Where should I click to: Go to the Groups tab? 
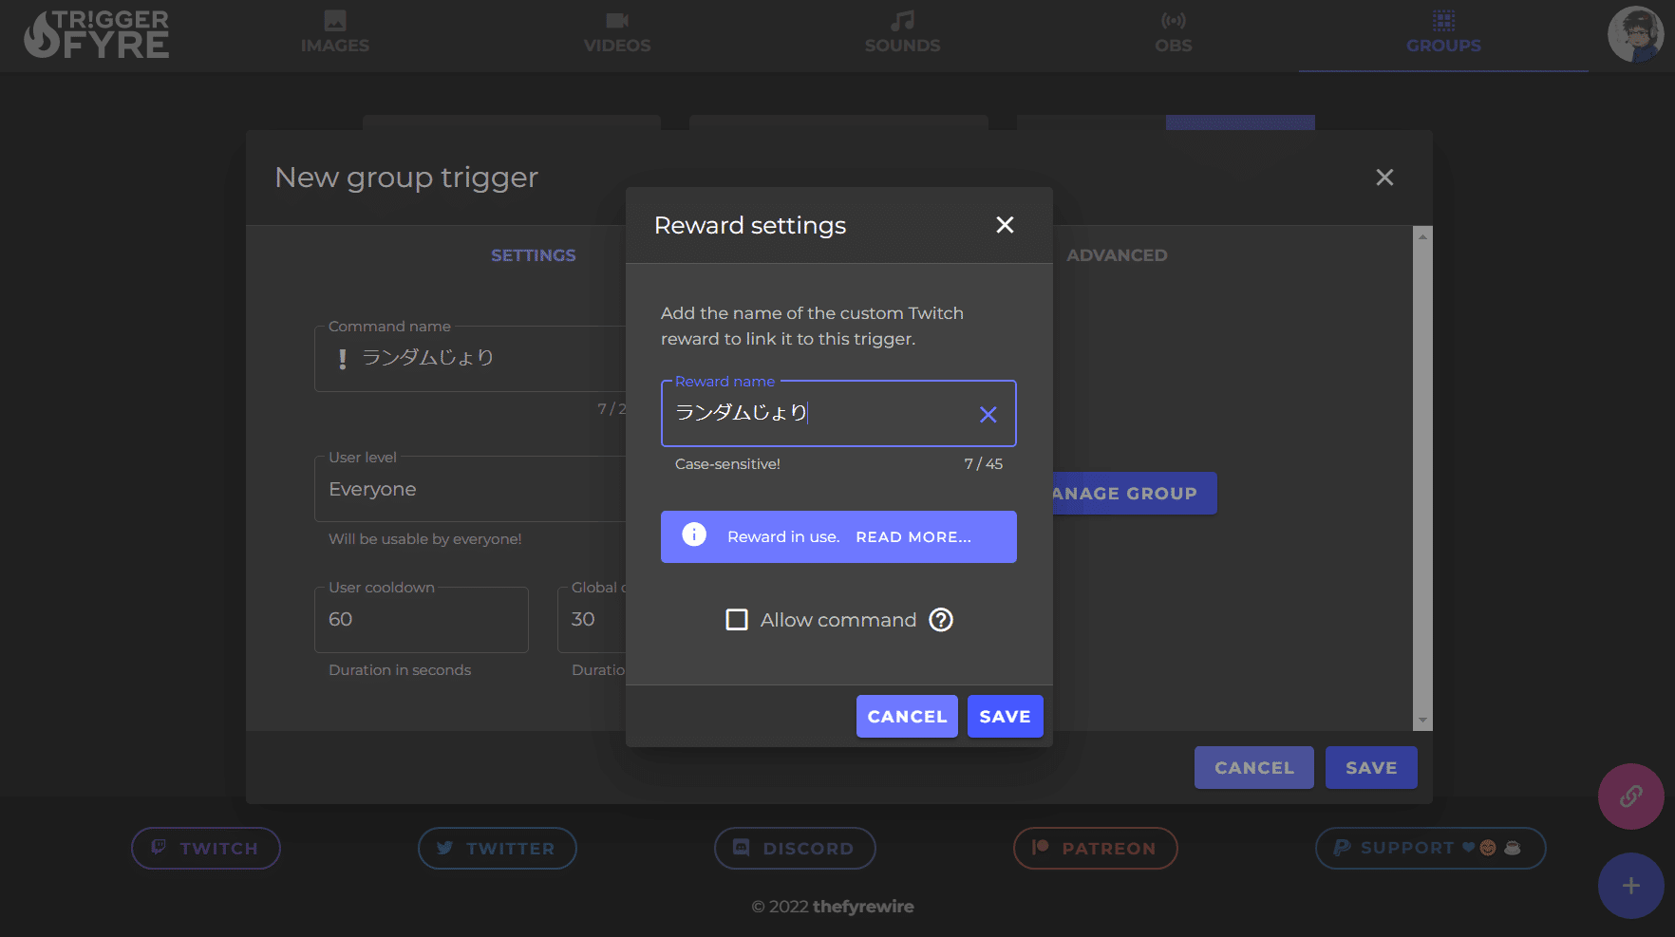[1443, 35]
